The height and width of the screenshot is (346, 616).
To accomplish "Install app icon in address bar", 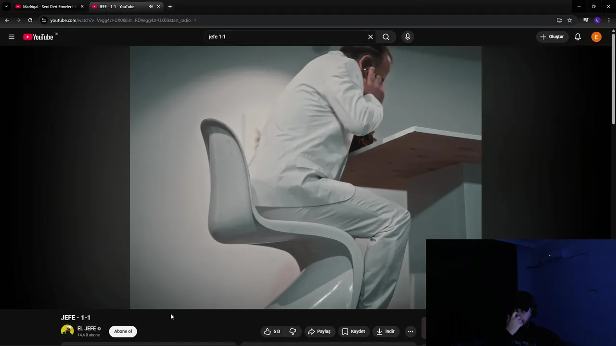I will tap(559, 20).
